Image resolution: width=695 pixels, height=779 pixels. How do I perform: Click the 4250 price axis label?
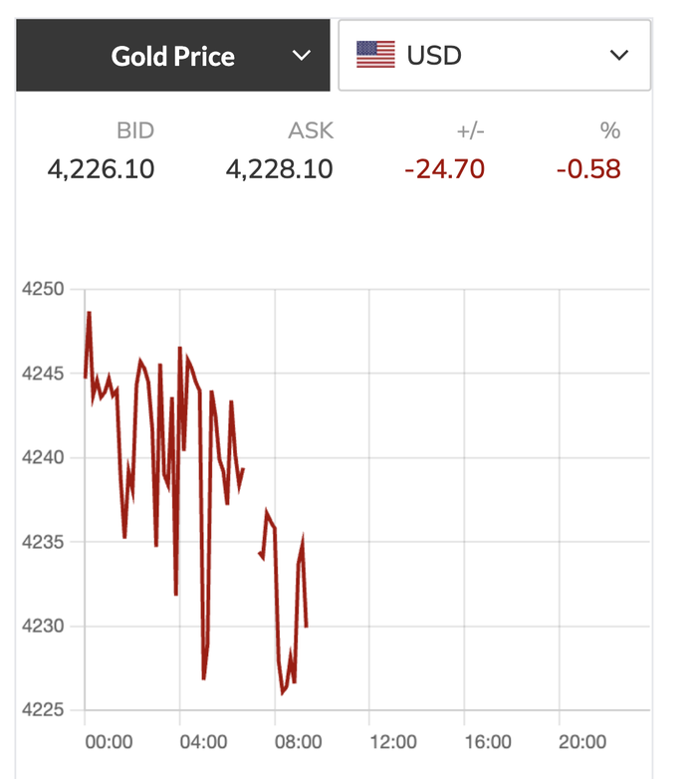42,290
